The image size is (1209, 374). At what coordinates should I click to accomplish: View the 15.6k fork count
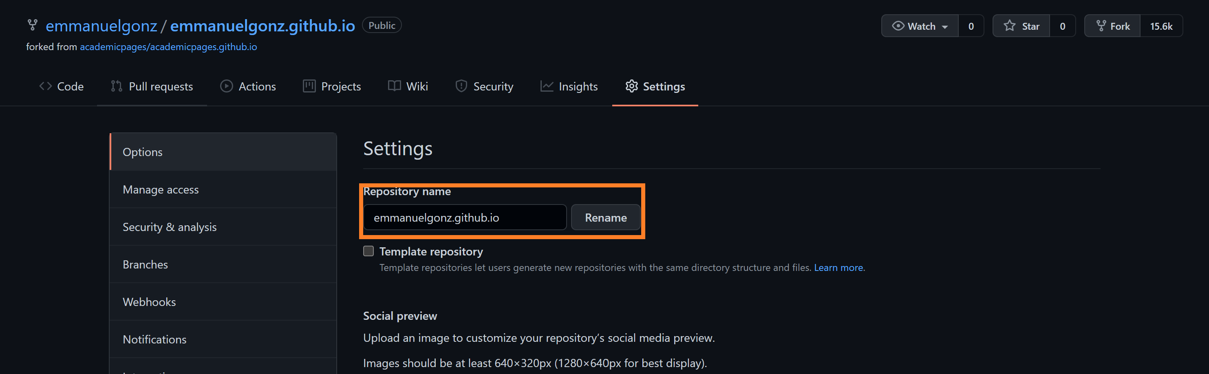[1160, 26]
